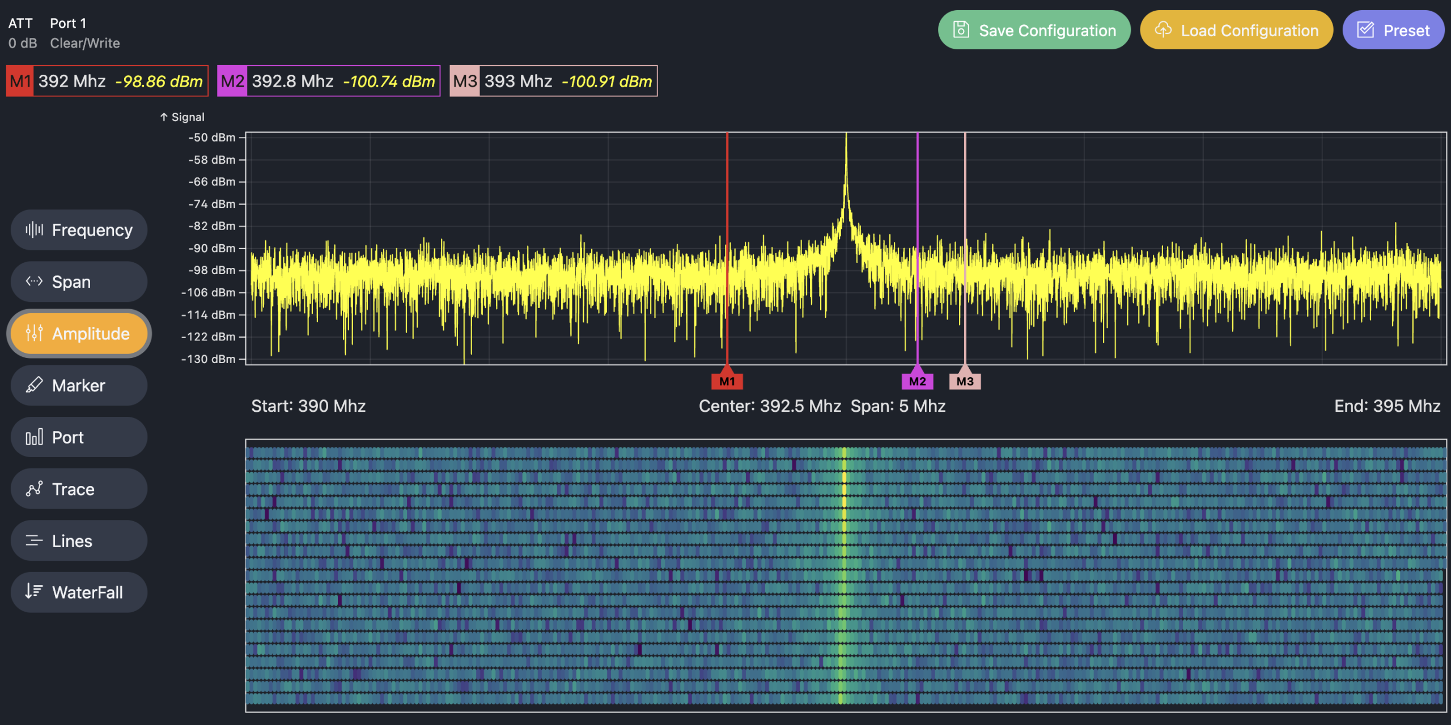The height and width of the screenshot is (725, 1451).
Task: Click the M2 392.8 Mhz marker readout
Action: [x=329, y=81]
